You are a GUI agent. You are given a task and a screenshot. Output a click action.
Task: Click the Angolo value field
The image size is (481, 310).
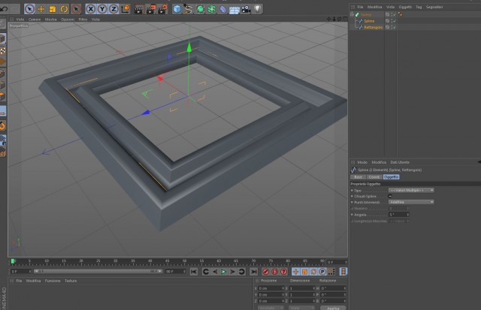coord(399,215)
